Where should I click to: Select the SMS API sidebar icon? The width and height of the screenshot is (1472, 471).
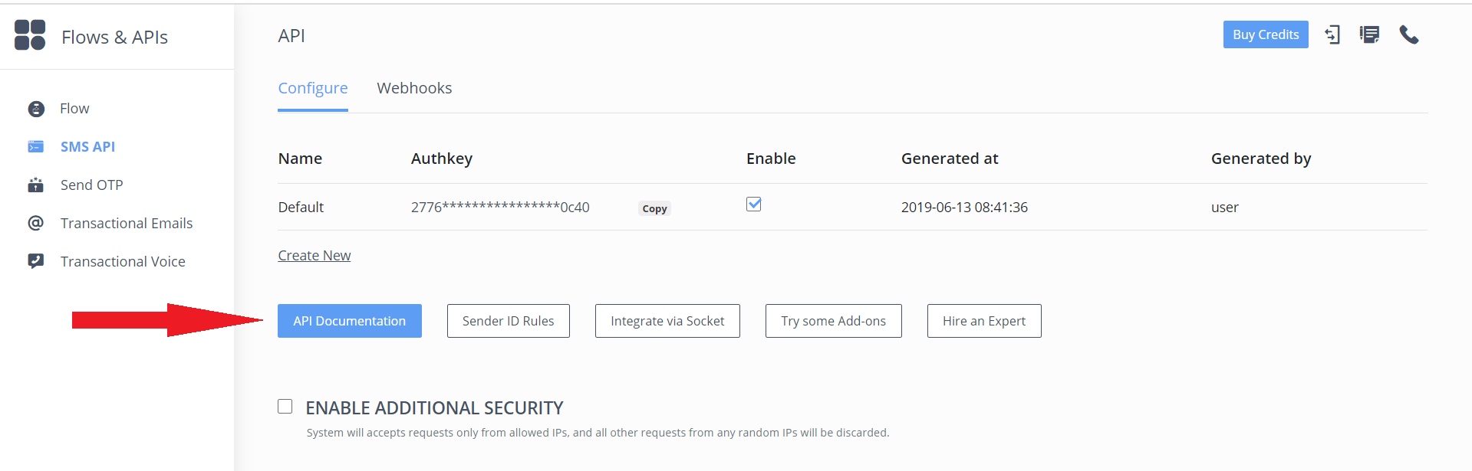pyautogui.click(x=36, y=146)
